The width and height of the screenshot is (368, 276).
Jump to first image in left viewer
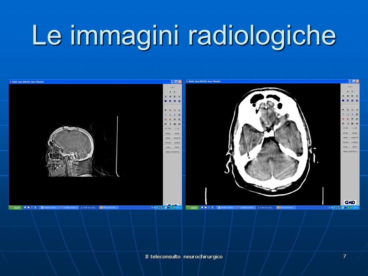pyautogui.click(x=166, y=96)
